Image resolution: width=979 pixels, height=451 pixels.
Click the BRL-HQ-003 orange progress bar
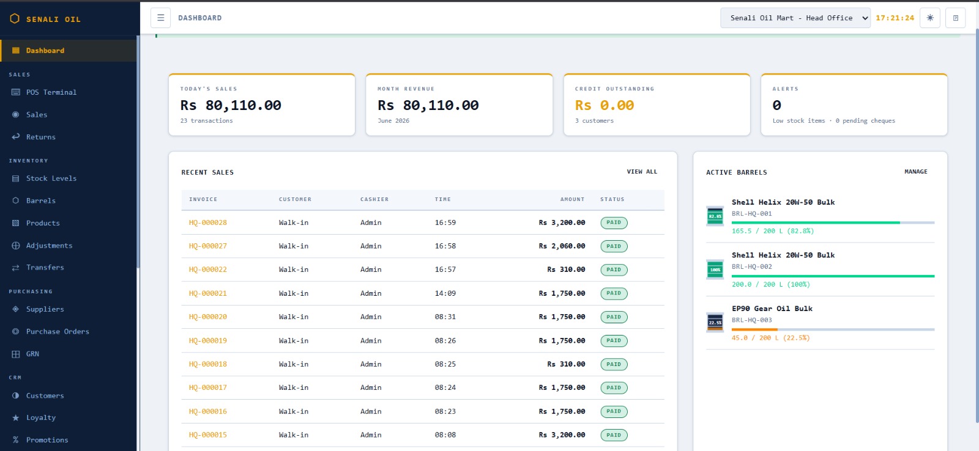pyautogui.click(x=833, y=329)
